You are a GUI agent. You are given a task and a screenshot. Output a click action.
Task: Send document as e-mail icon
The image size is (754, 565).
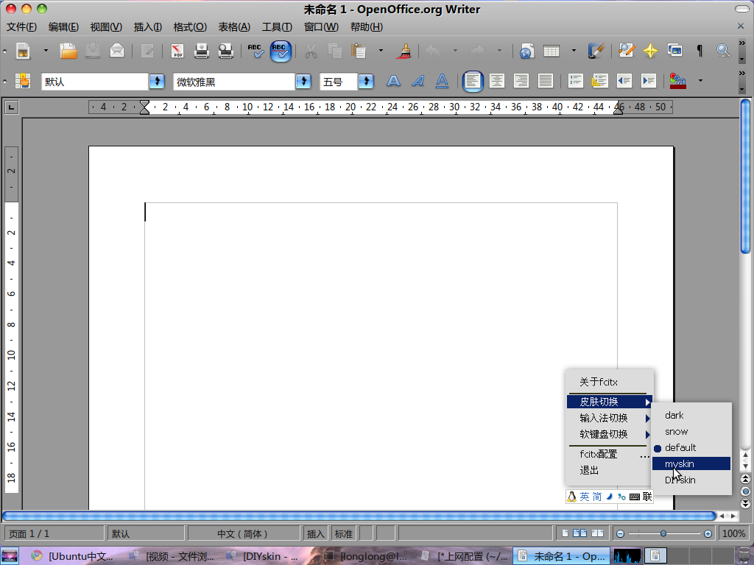point(117,51)
